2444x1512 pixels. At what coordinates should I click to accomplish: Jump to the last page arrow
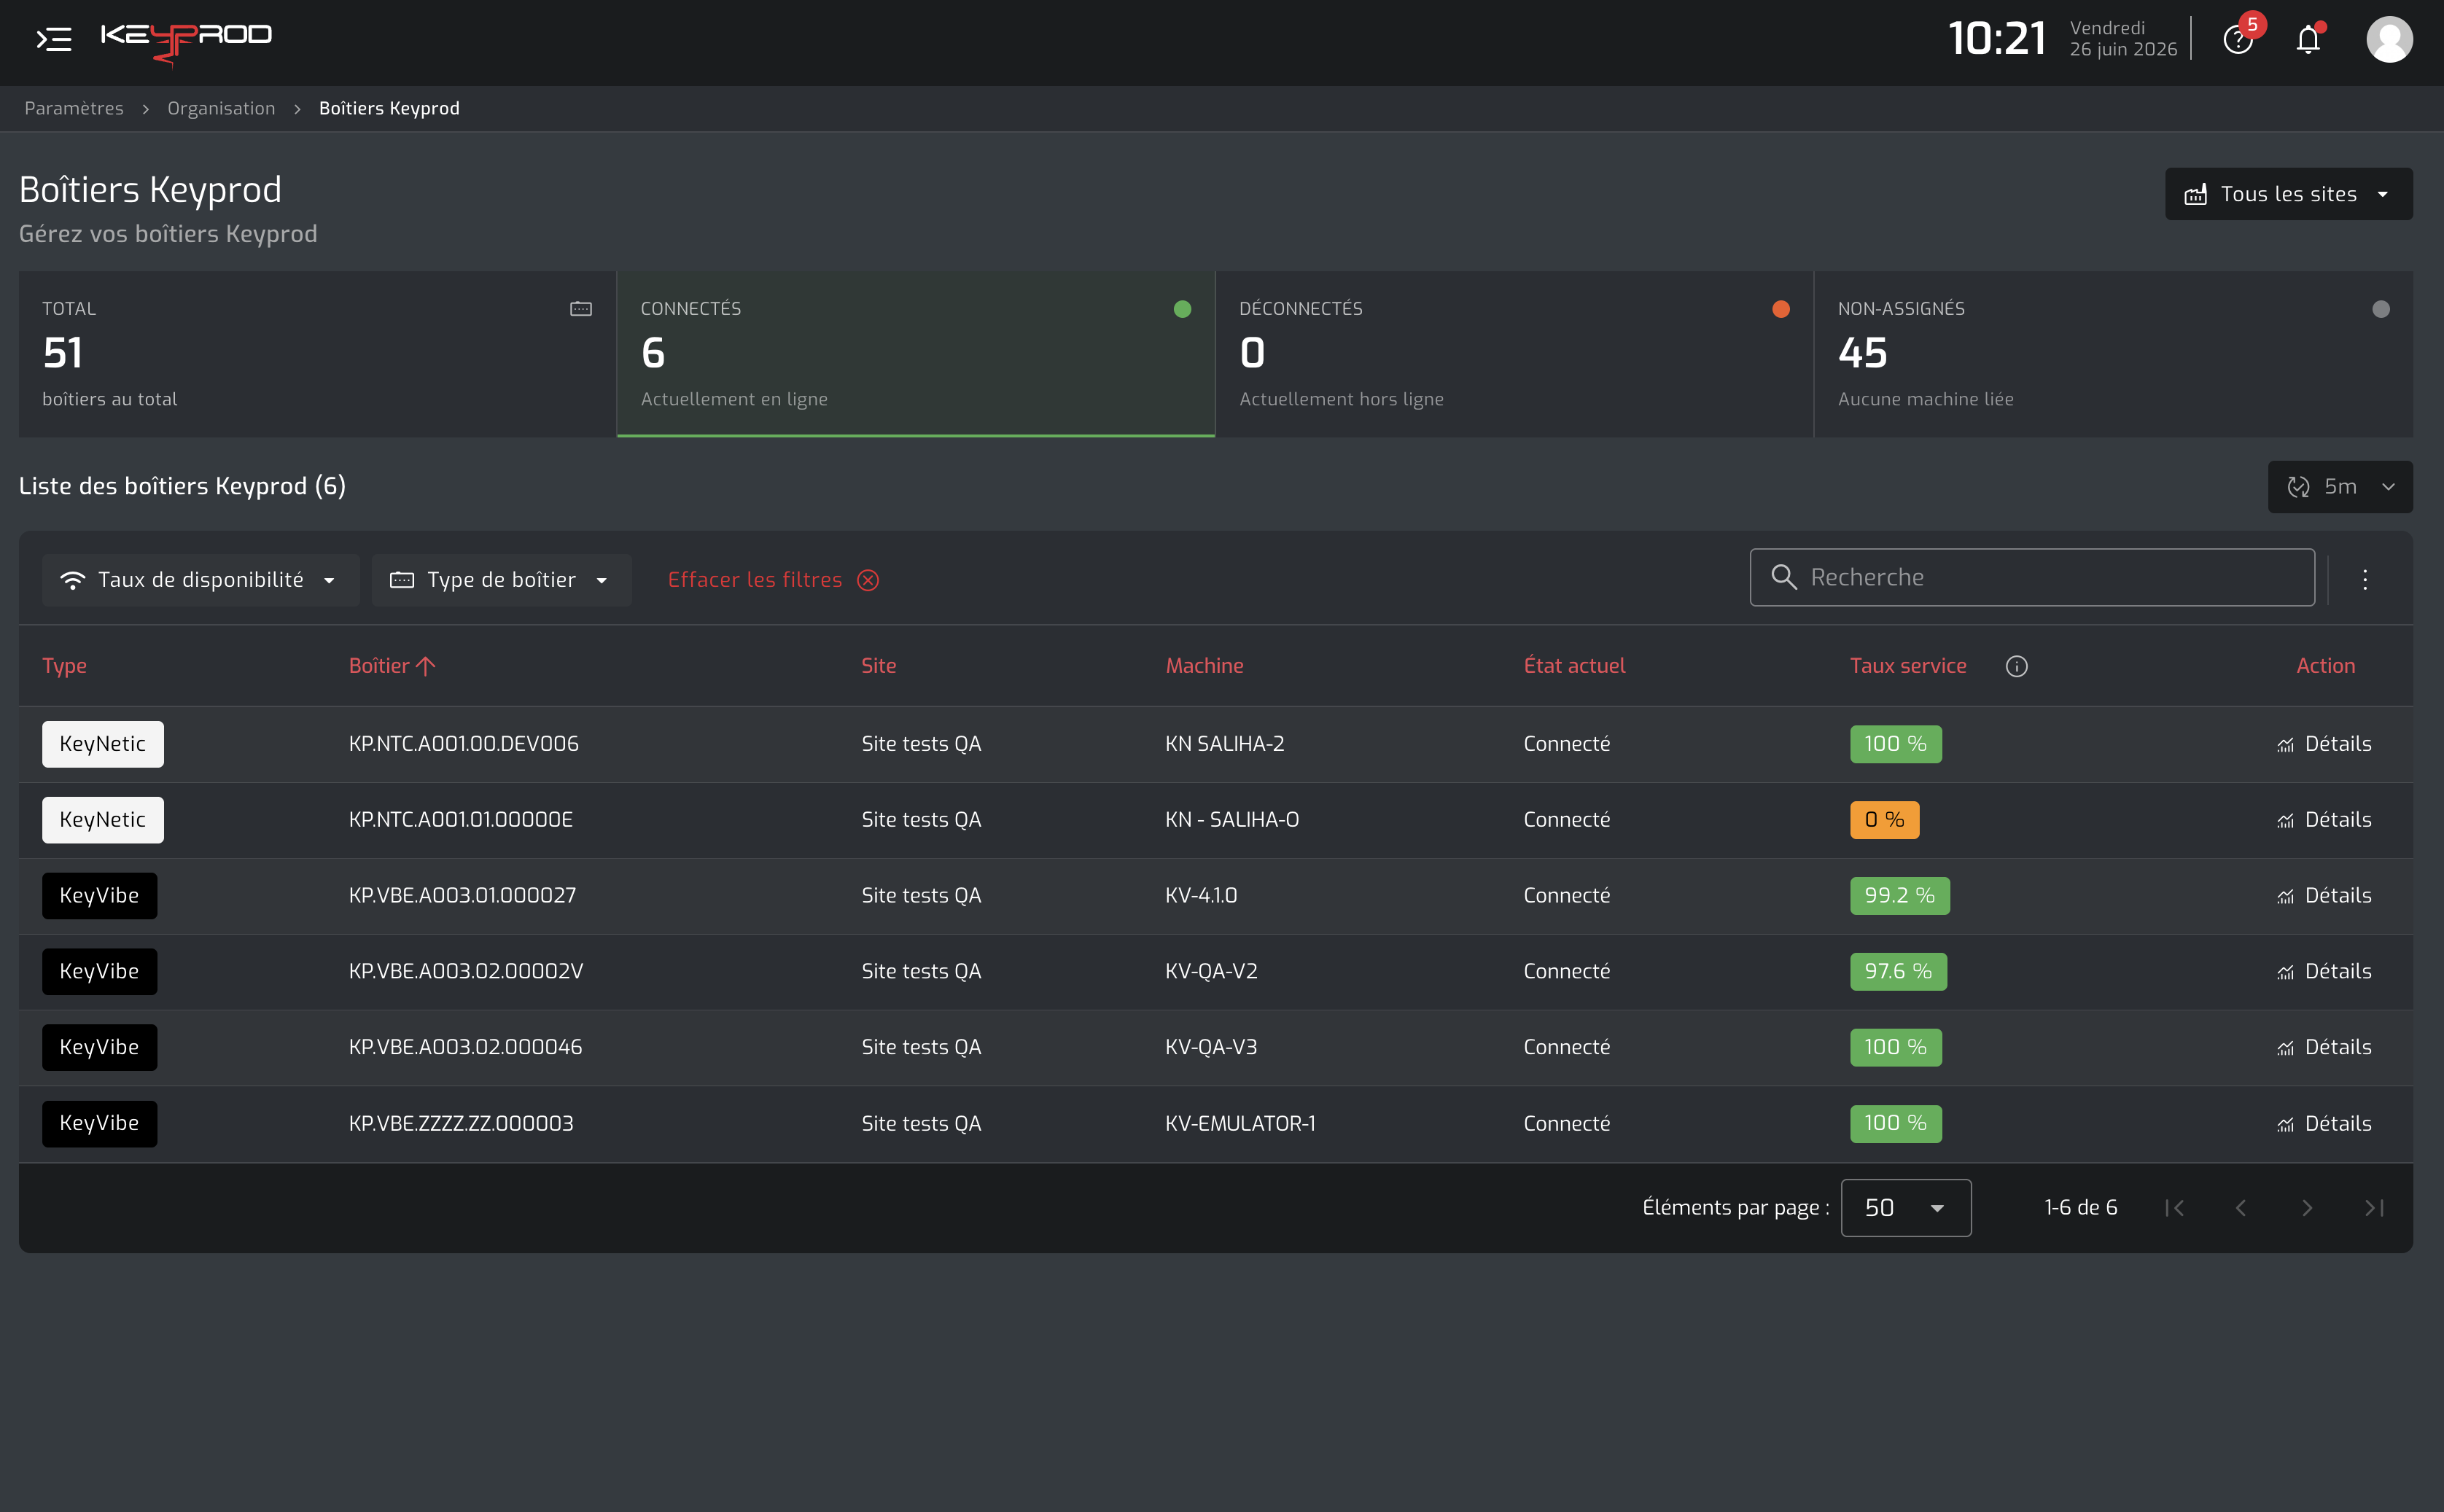tap(2374, 1208)
